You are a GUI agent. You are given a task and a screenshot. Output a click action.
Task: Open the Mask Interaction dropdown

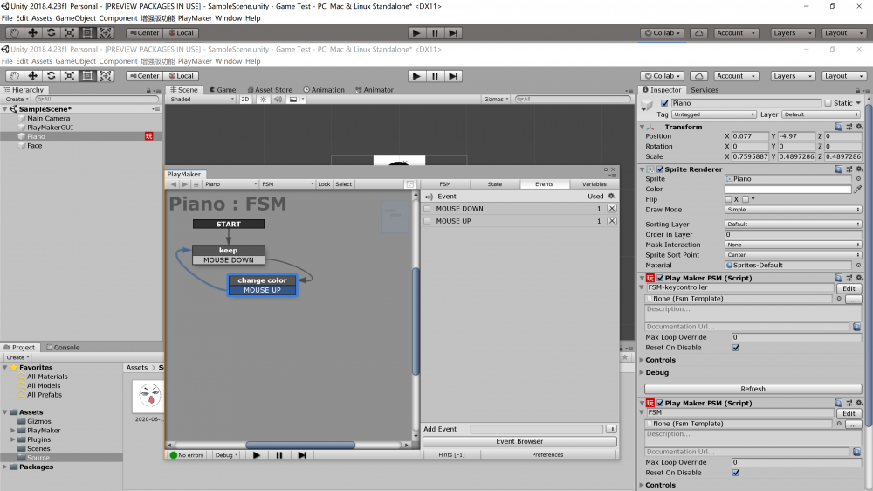coord(793,245)
